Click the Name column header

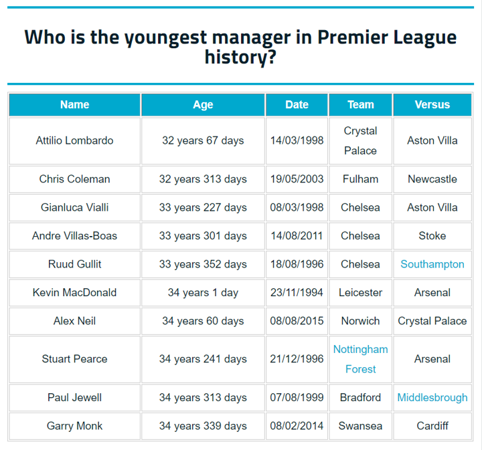74,104
